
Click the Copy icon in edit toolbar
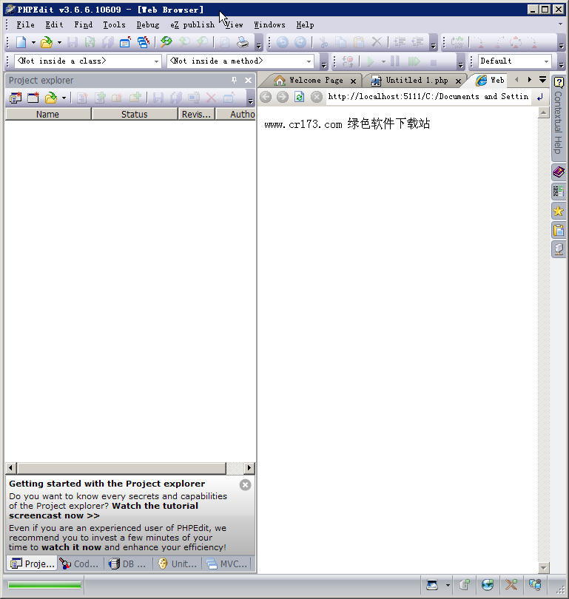coord(341,42)
